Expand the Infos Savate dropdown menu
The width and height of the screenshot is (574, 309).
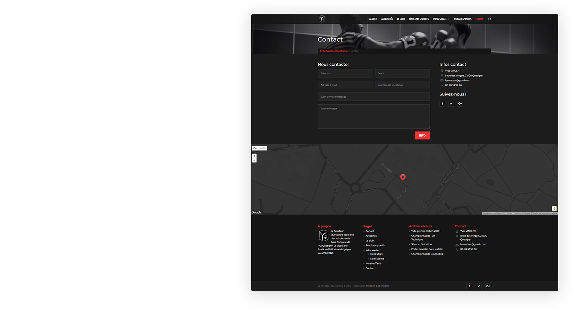pyautogui.click(x=441, y=19)
